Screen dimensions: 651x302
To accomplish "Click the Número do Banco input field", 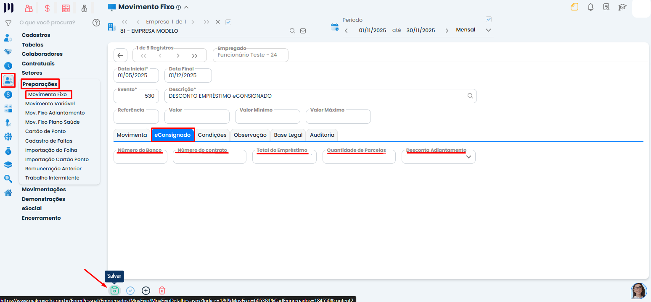I will click(x=140, y=158).
